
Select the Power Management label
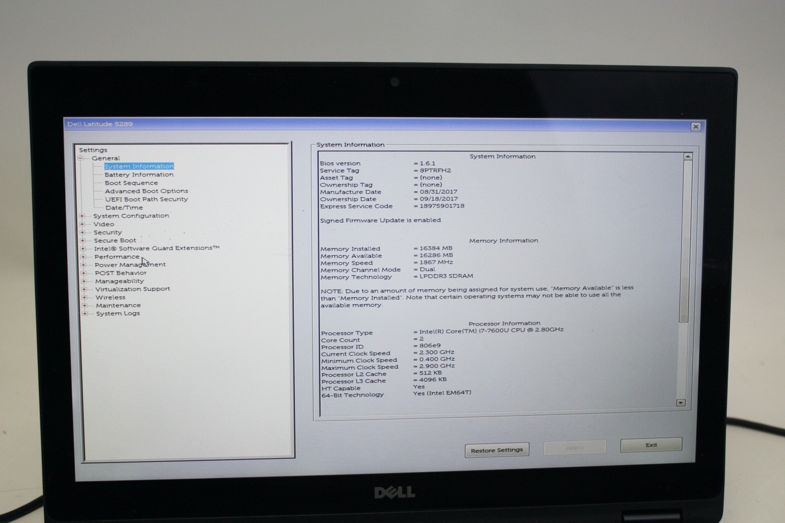pyautogui.click(x=130, y=265)
